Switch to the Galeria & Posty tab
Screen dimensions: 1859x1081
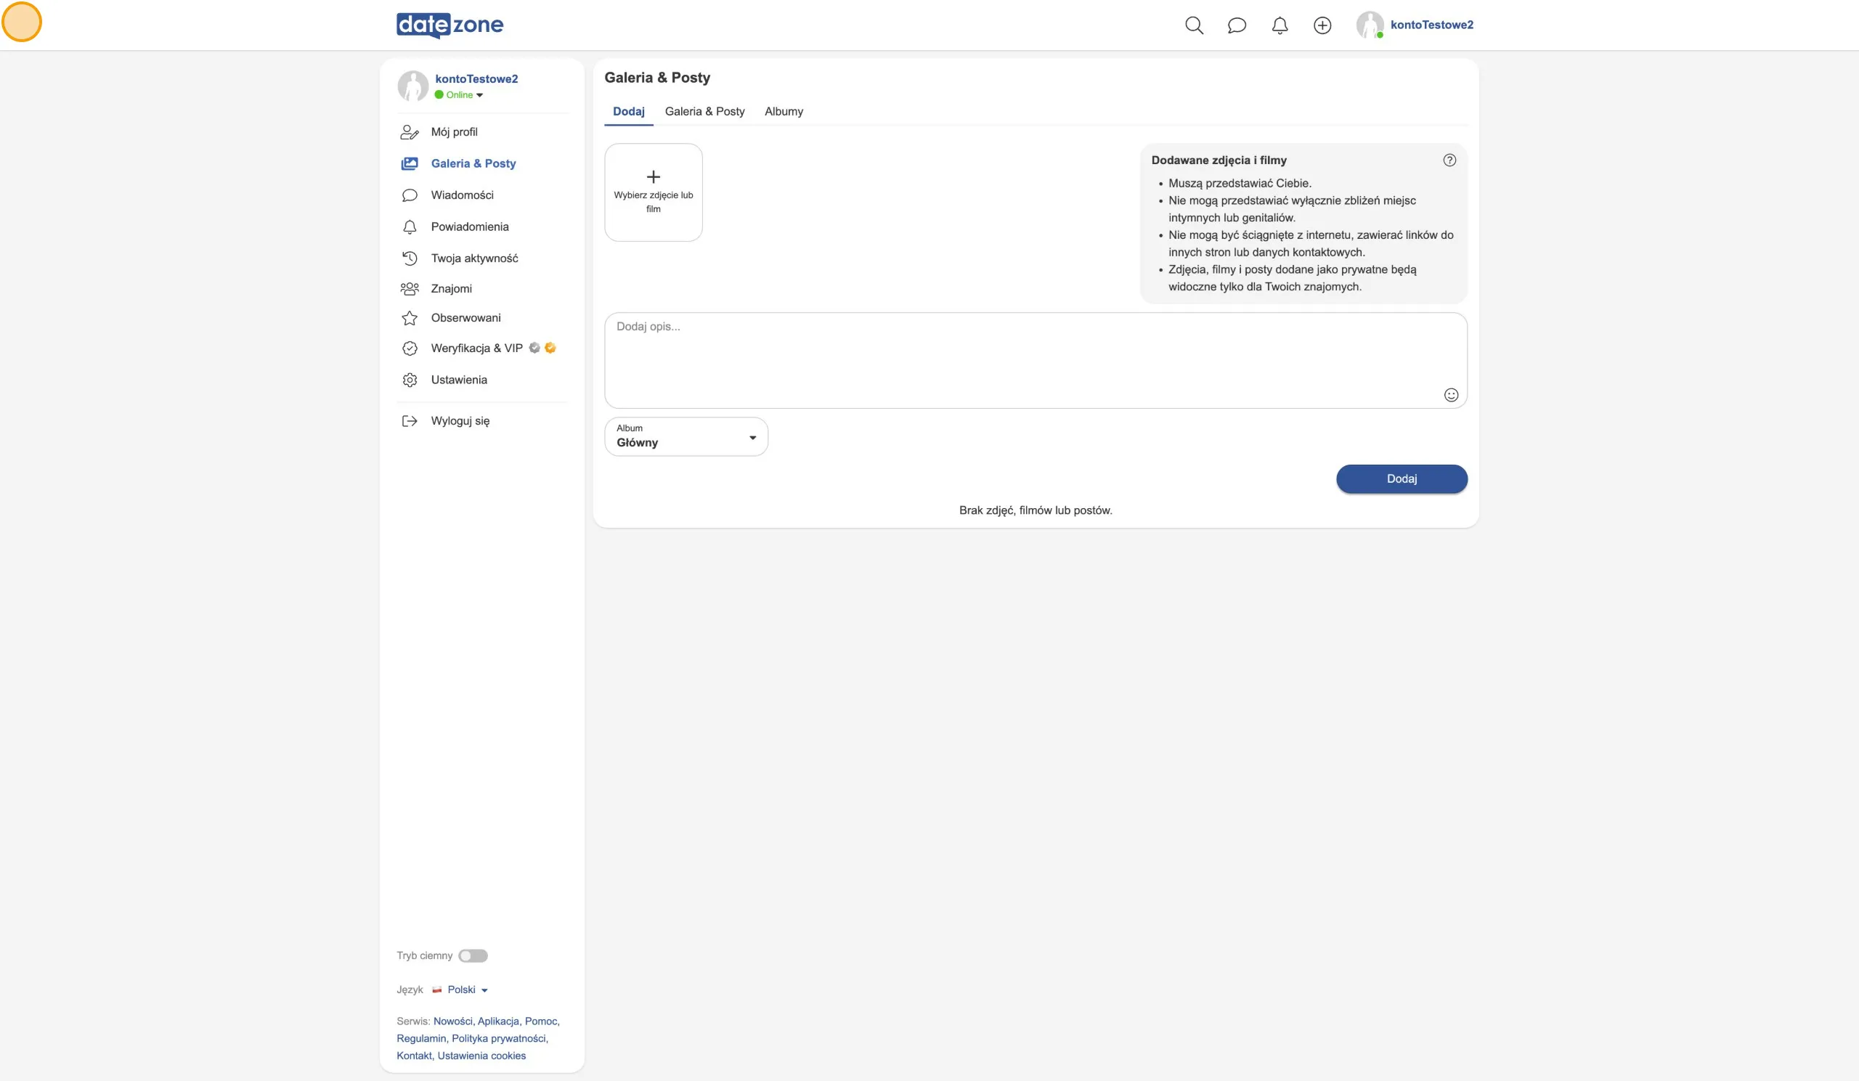tap(704, 111)
